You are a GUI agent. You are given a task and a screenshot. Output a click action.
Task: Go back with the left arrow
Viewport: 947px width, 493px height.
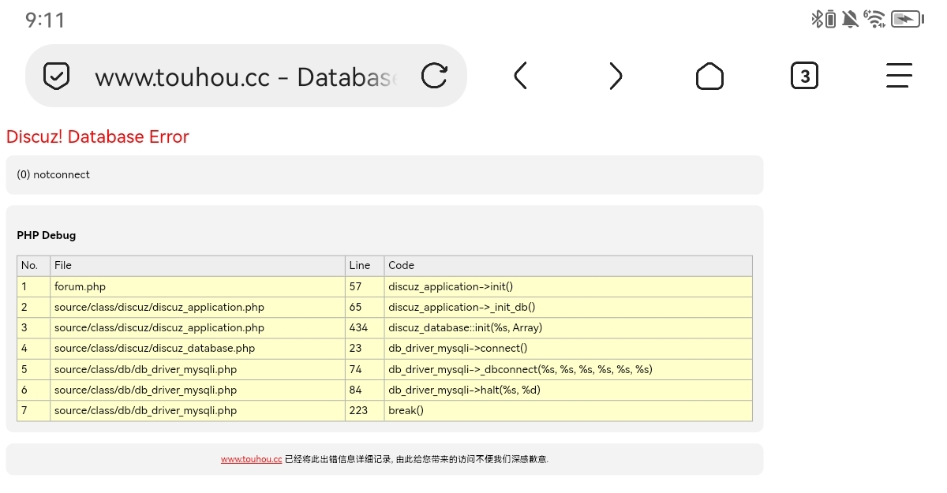tap(520, 76)
